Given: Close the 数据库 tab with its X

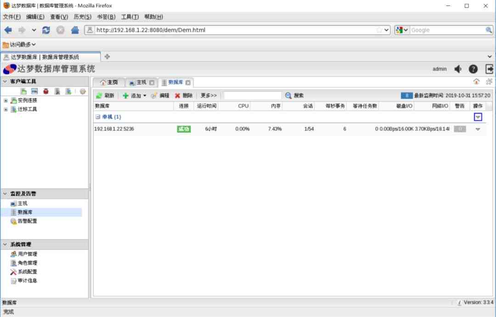Looking at the screenshot, I should [188, 83].
